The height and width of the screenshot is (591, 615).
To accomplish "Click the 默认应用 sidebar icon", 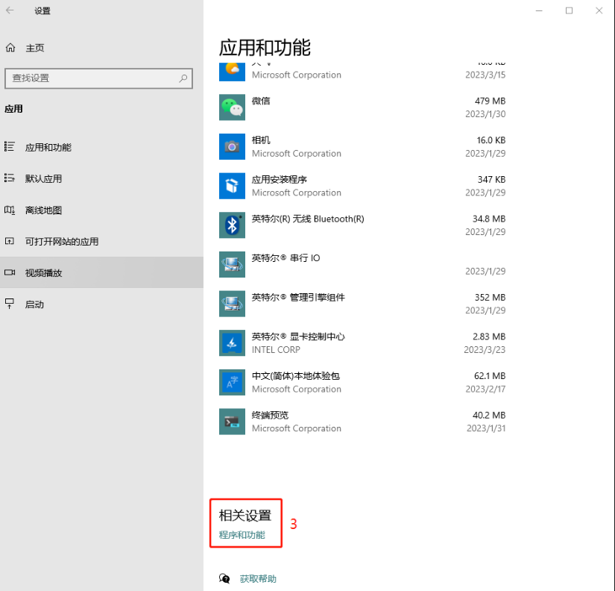I will [x=10, y=178].
